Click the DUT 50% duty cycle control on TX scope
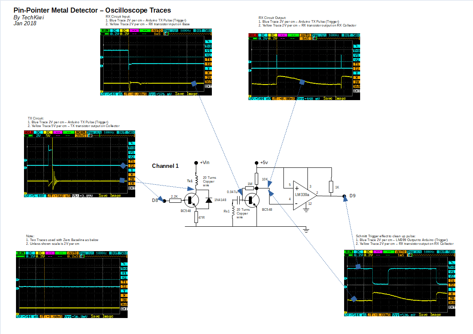 [x=126, y=132]
